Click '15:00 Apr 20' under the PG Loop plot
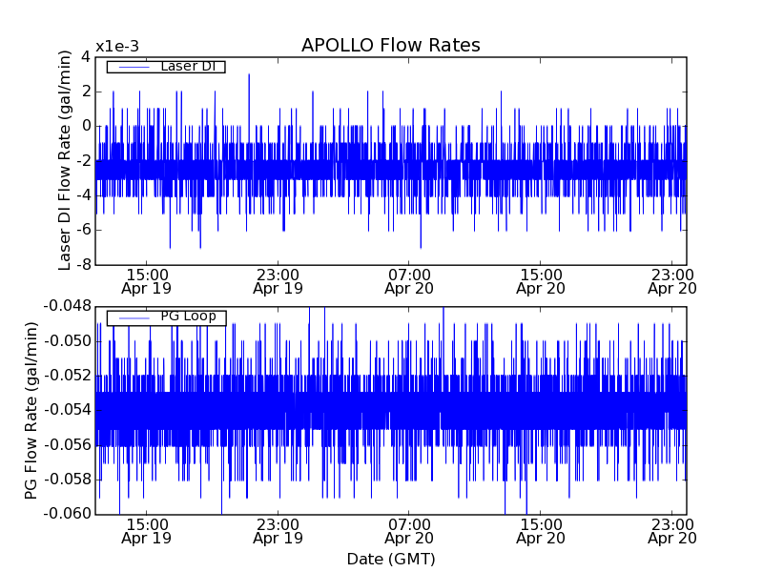Image resolution: width=763 pixels, height=572 pixels. point(541,532)
